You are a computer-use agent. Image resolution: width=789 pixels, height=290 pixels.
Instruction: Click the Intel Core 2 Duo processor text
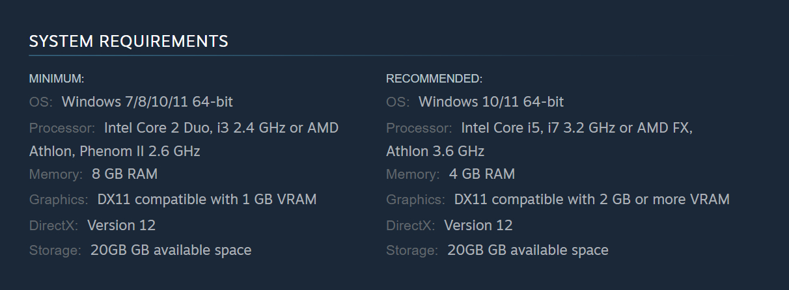[221, 128]
